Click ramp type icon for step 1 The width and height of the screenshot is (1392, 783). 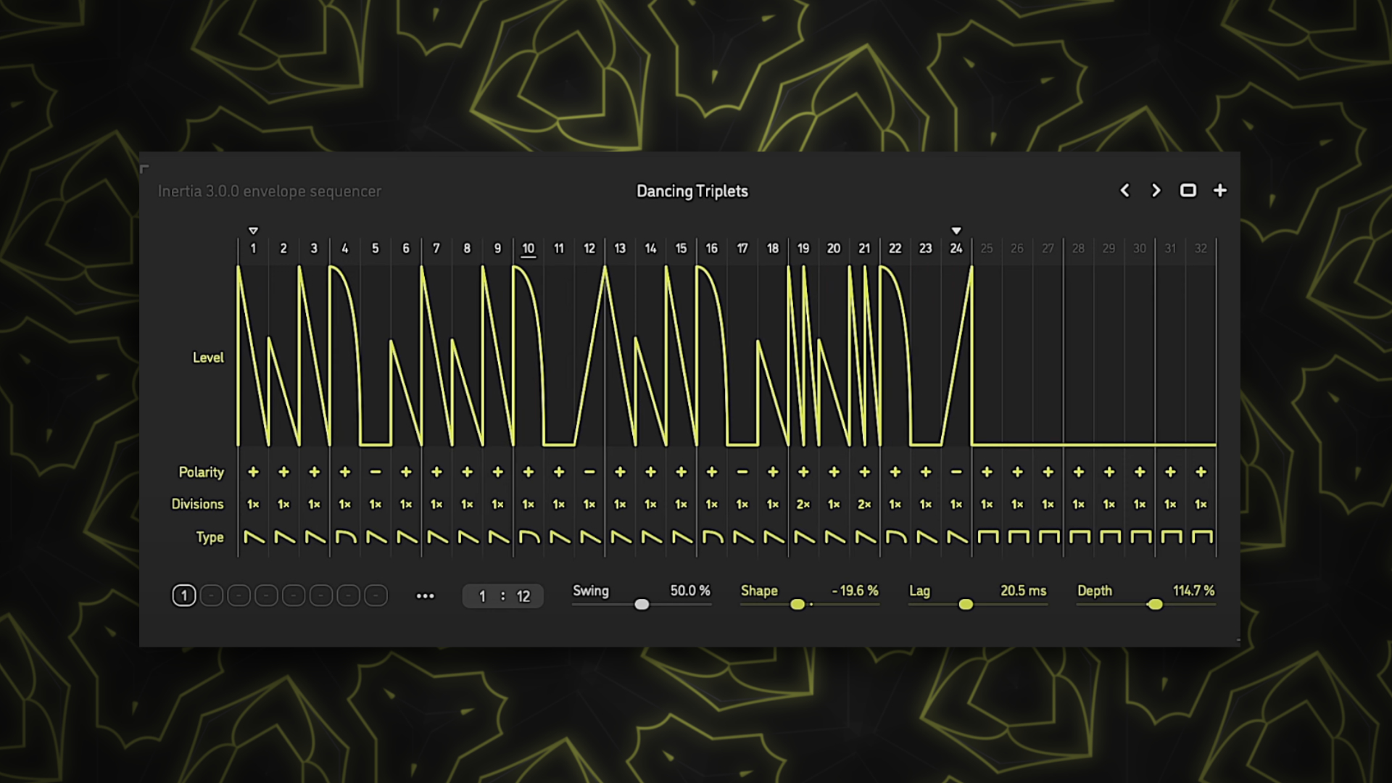(254, 537)
